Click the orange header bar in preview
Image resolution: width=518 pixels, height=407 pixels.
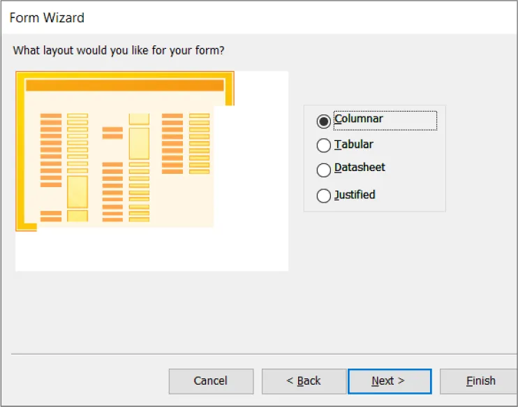(x=124, y=85)
